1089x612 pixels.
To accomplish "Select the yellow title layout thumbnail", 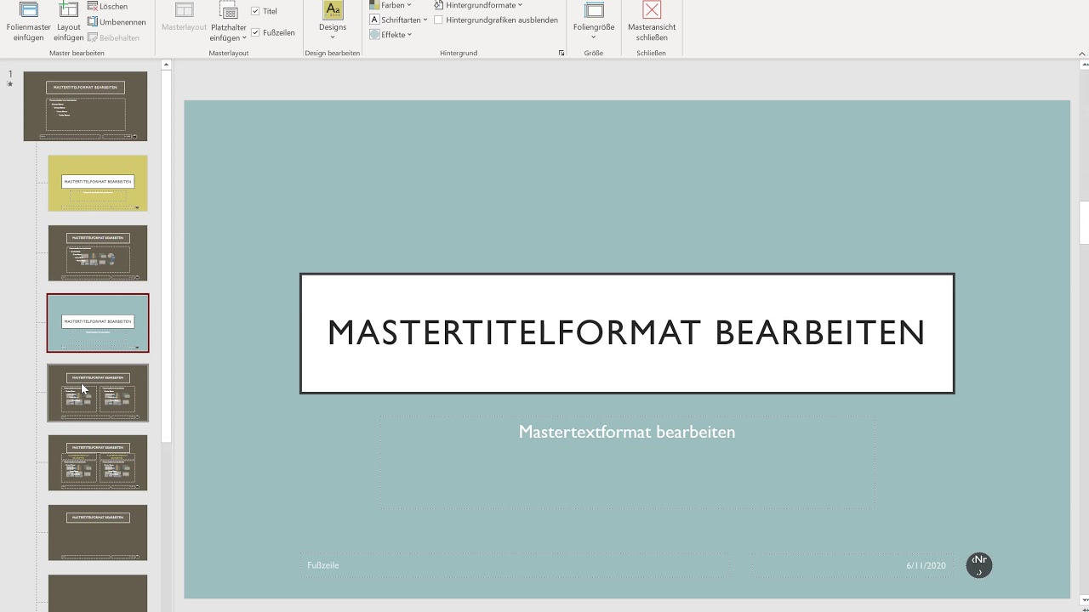I will (x=98, y=183).
